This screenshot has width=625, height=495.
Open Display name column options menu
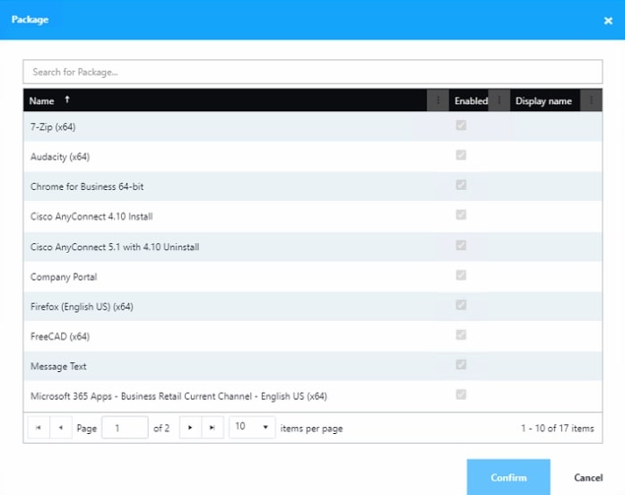pyautogui.click(x=591, y=100)
